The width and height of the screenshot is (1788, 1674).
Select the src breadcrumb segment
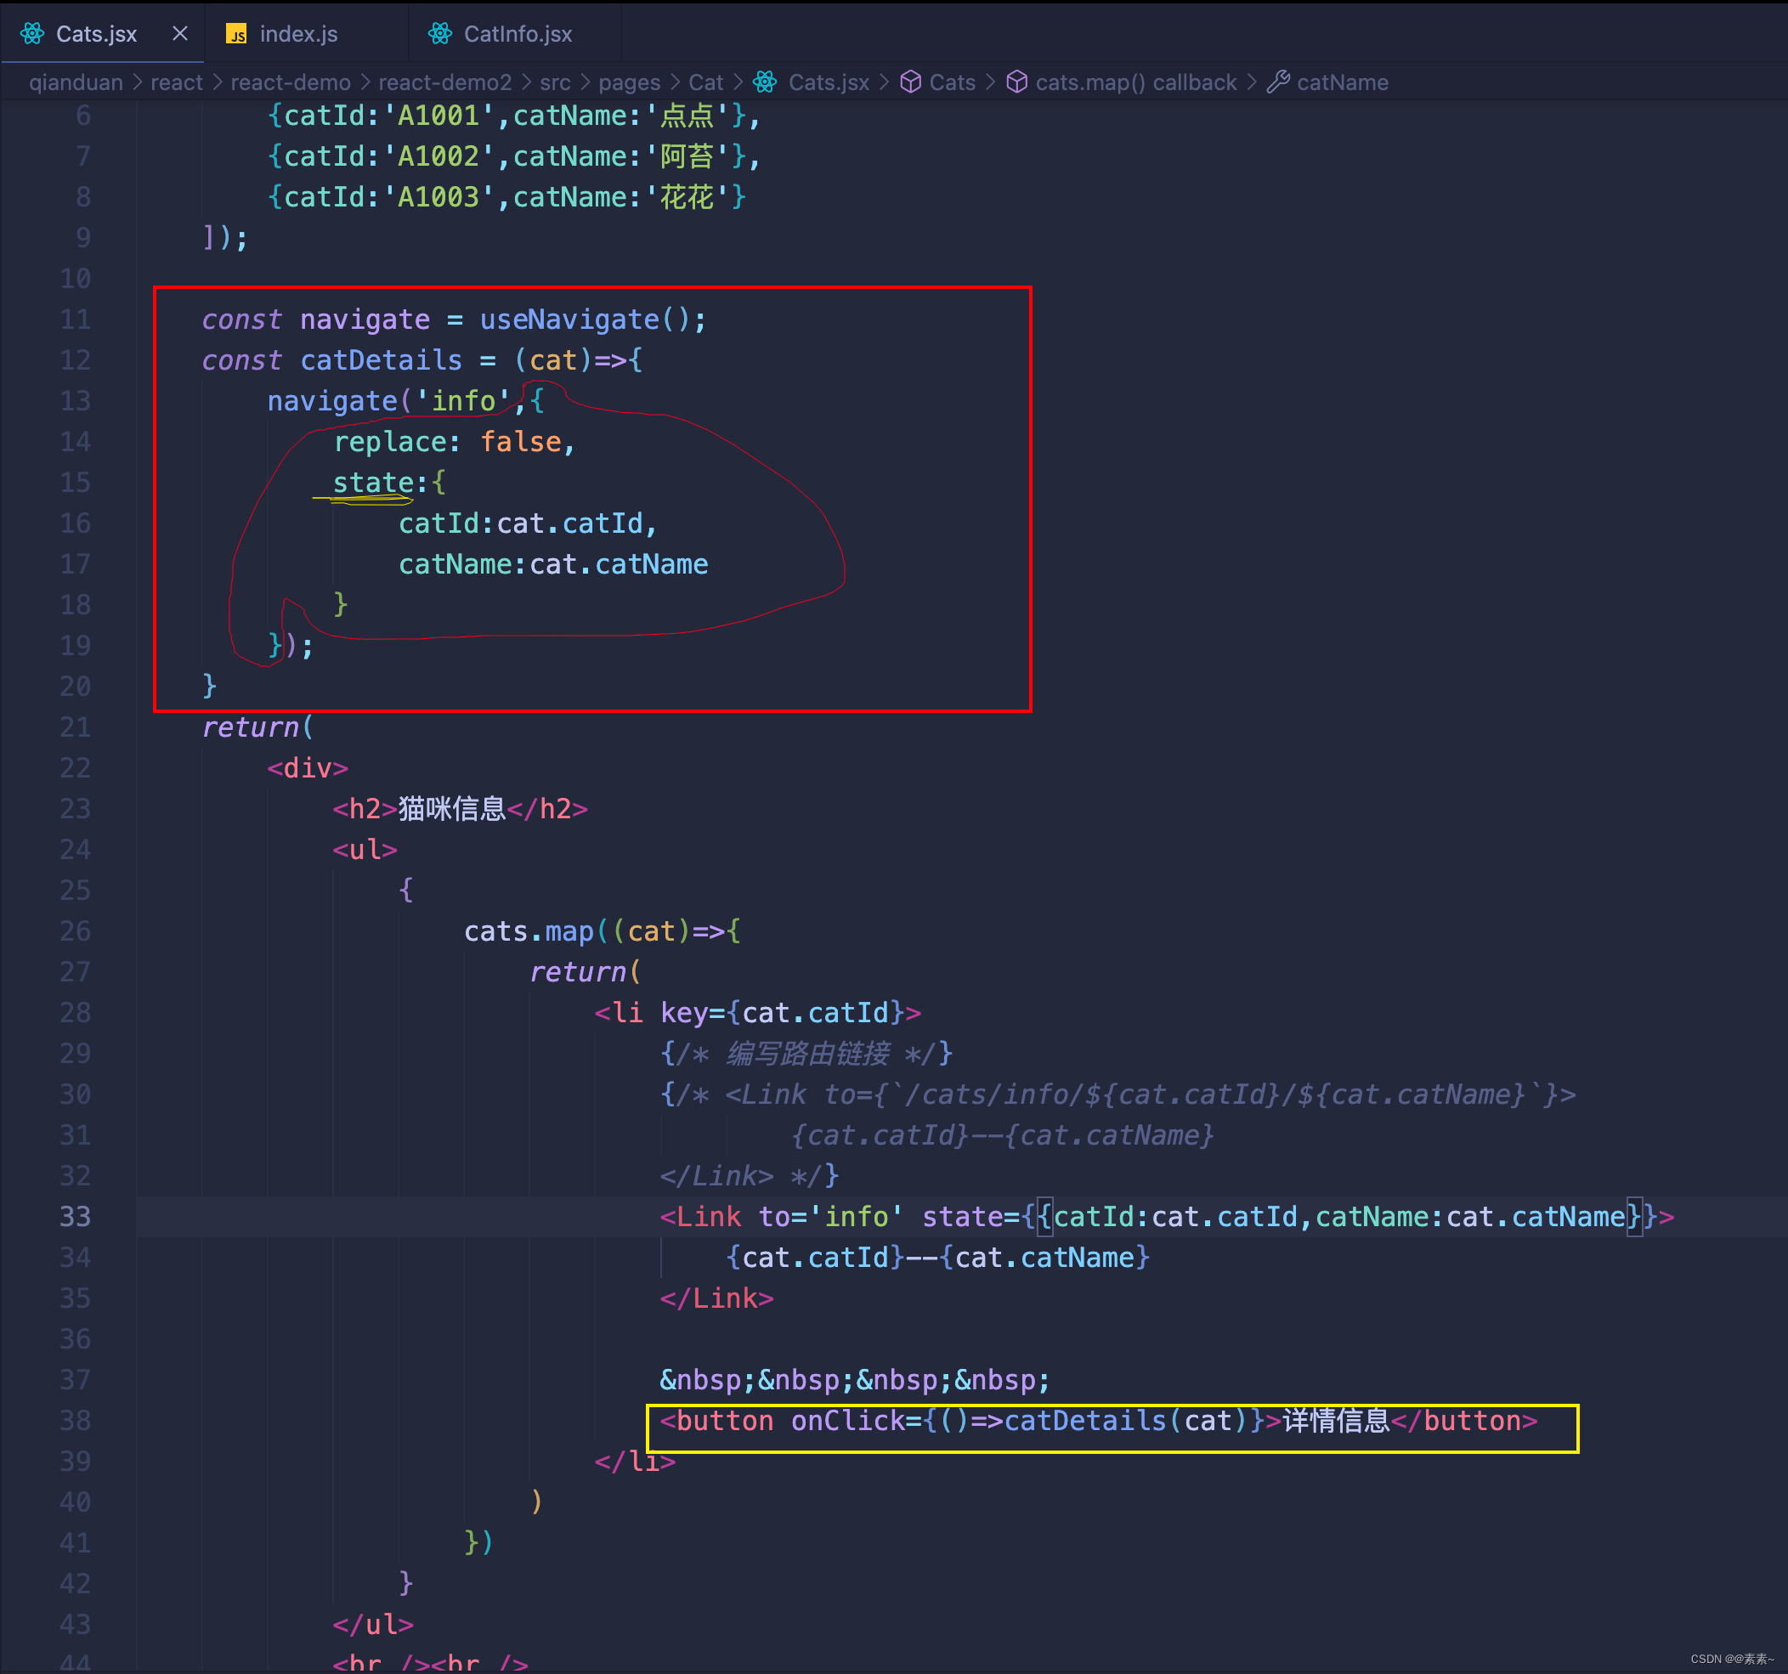555,82
